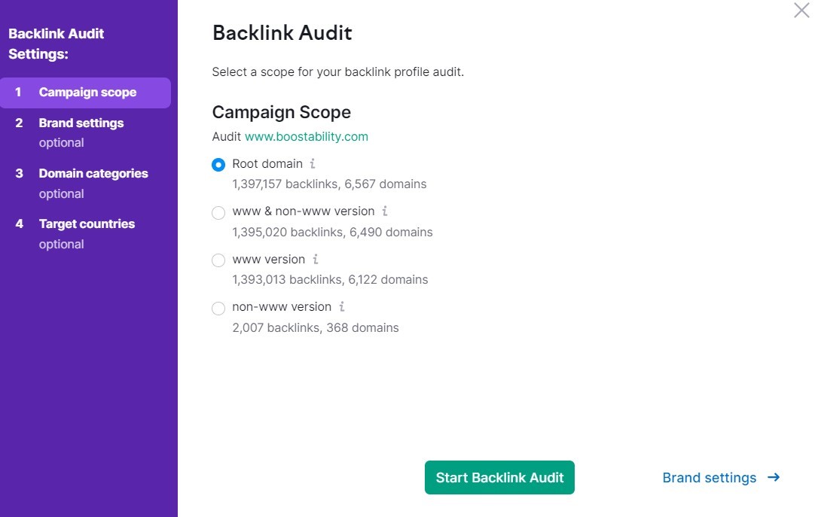815x517 pixels.
Task: Navigate to the Target countries step
Action: (x=87, y=224)
